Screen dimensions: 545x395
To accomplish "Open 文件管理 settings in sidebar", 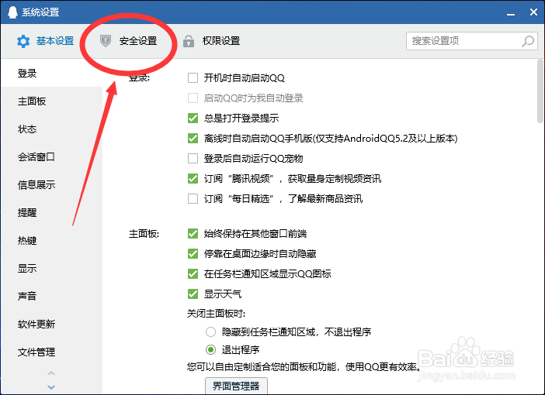I will coord(51,352).
